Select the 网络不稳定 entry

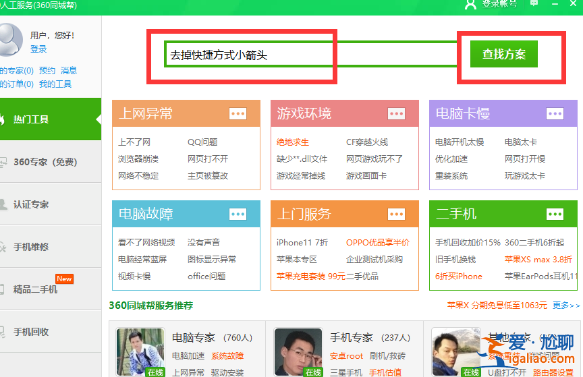[x=138, y=175]
